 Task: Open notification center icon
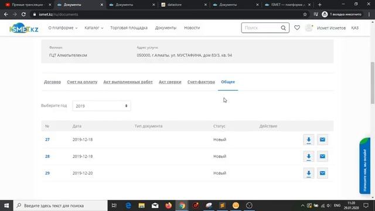click(366, 206)
